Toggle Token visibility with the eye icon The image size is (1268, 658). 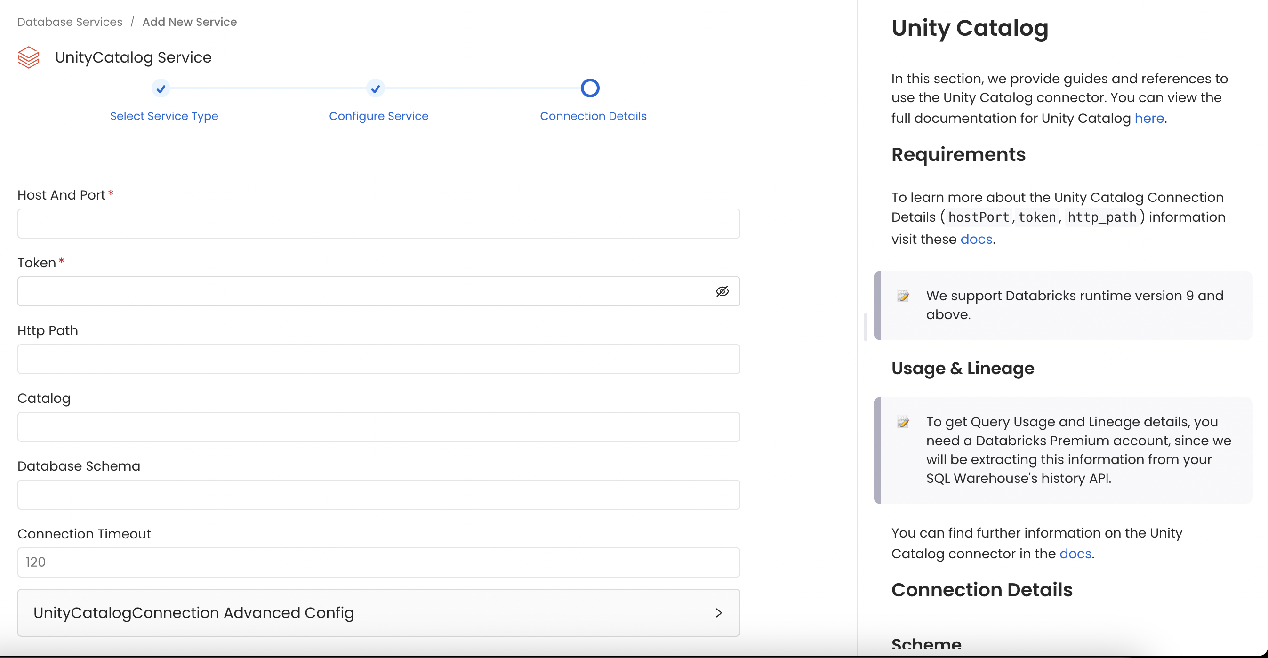coord(722,291)
